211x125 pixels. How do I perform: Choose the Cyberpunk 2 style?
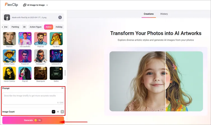click(56, 56)
